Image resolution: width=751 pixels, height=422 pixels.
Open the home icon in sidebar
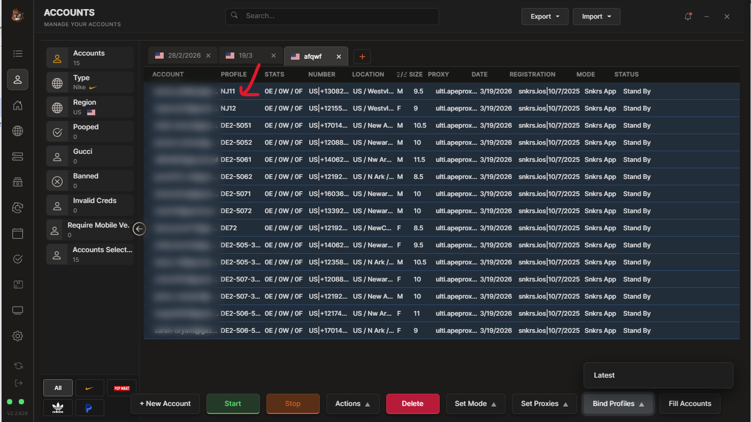[18, 105]
